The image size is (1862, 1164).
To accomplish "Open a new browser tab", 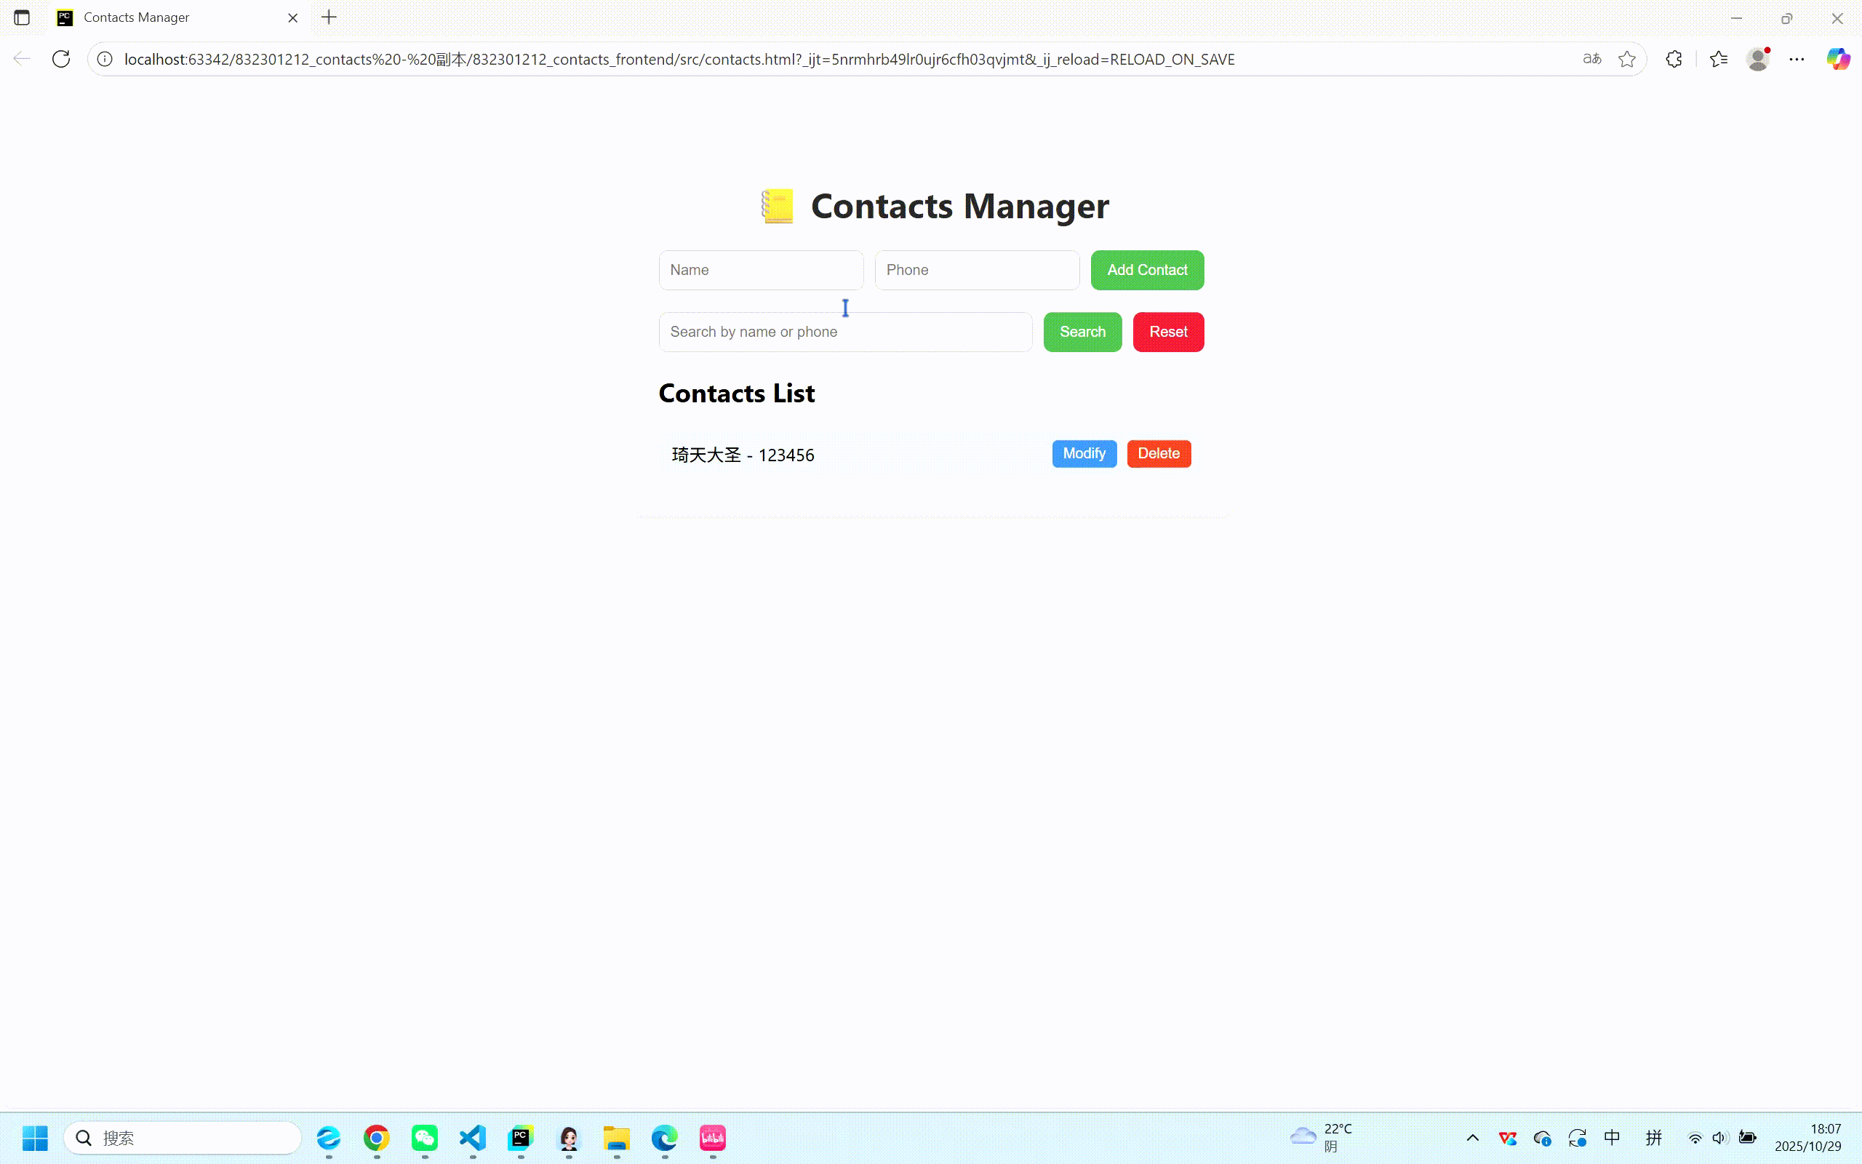I will pos(329,17).
